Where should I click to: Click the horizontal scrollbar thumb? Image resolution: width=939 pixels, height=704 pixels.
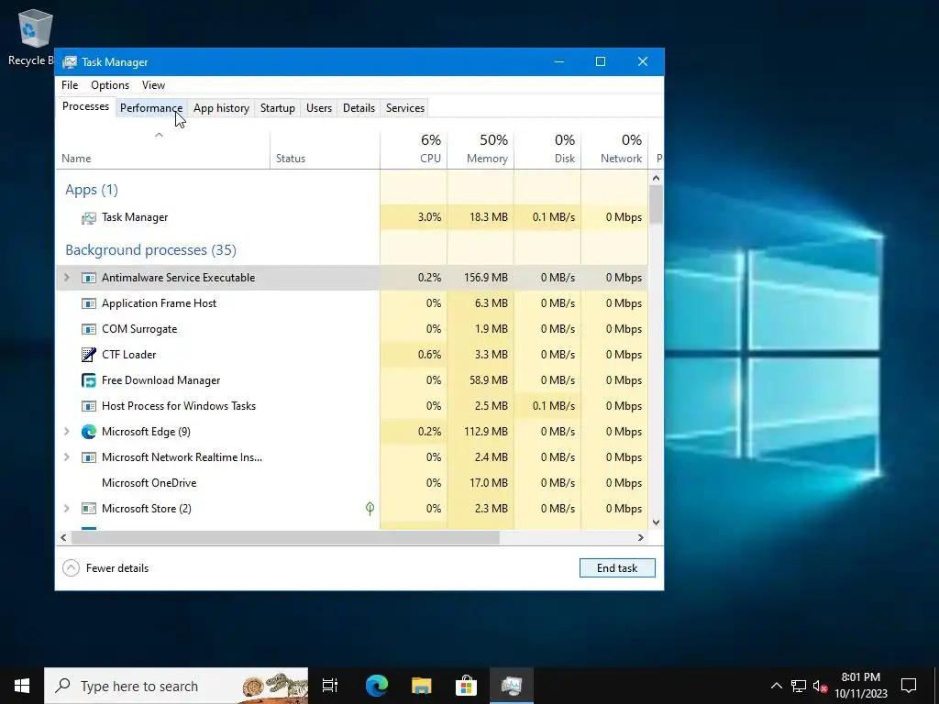tap(285, 537)
